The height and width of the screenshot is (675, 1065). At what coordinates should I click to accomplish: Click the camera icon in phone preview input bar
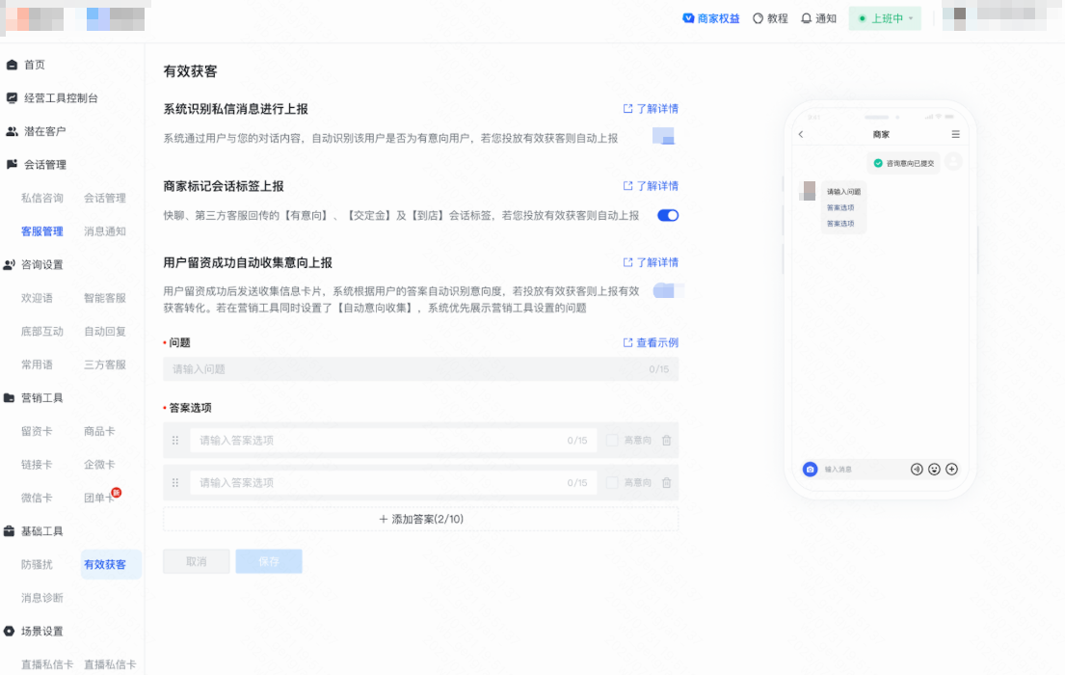(810, 470)
